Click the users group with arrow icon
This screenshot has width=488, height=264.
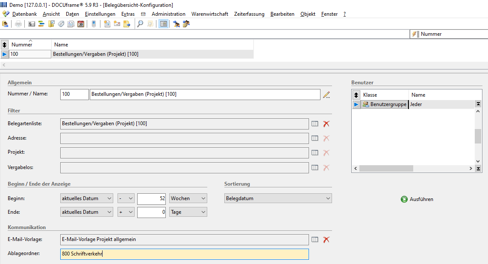click(186, 24)
